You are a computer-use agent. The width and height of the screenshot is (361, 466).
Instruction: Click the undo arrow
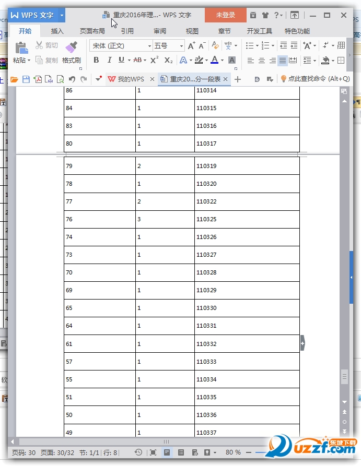72,79
